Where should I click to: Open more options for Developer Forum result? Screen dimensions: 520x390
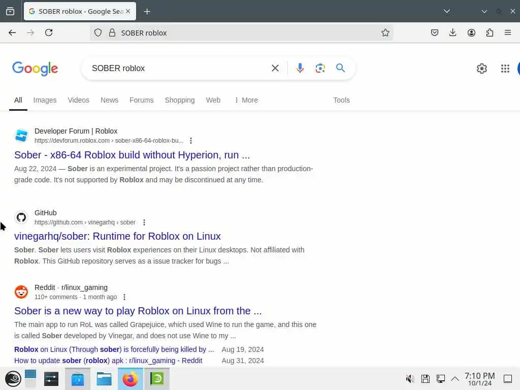pos(191,141)
